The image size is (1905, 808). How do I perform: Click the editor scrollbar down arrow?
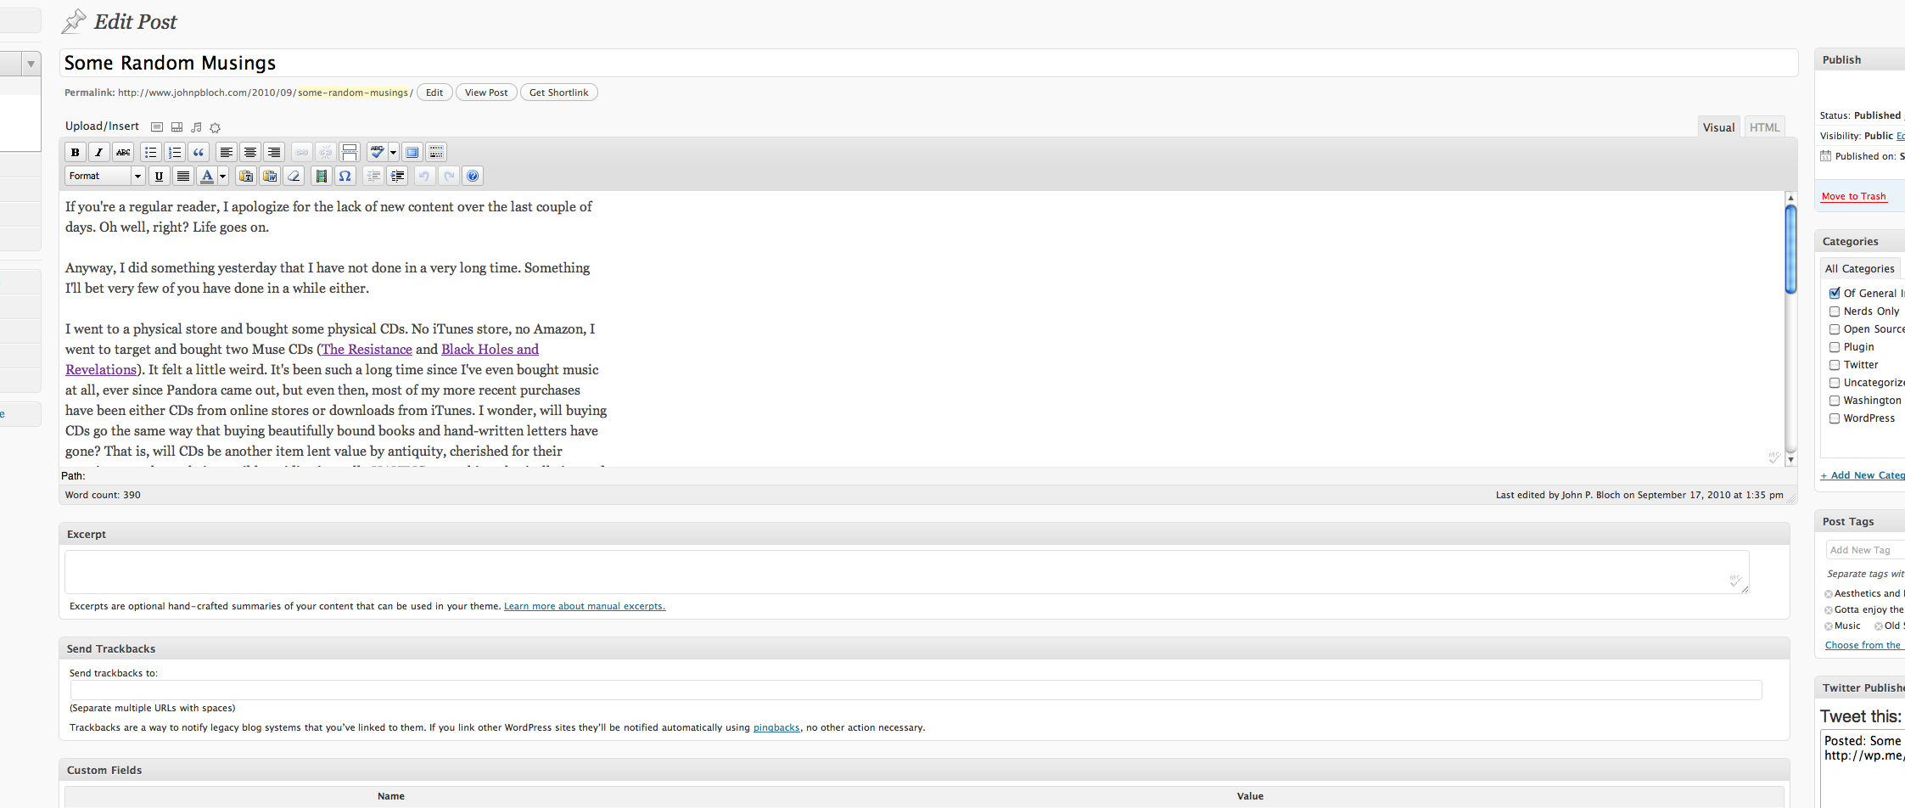click(x=1790, y=459)
